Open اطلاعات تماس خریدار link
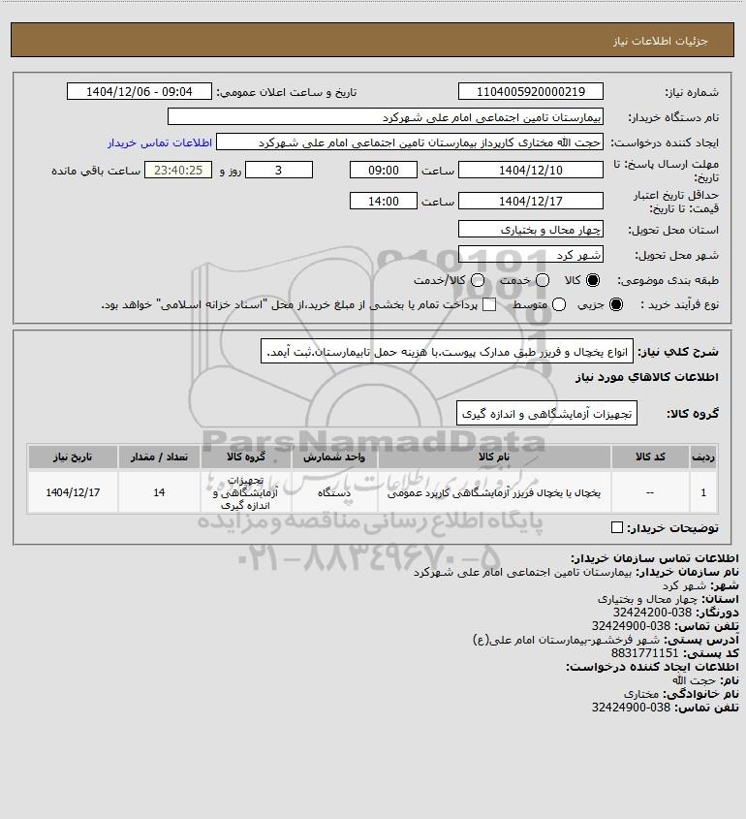The width and height of the screenshot is (746, 819). (x=160, y=142)
